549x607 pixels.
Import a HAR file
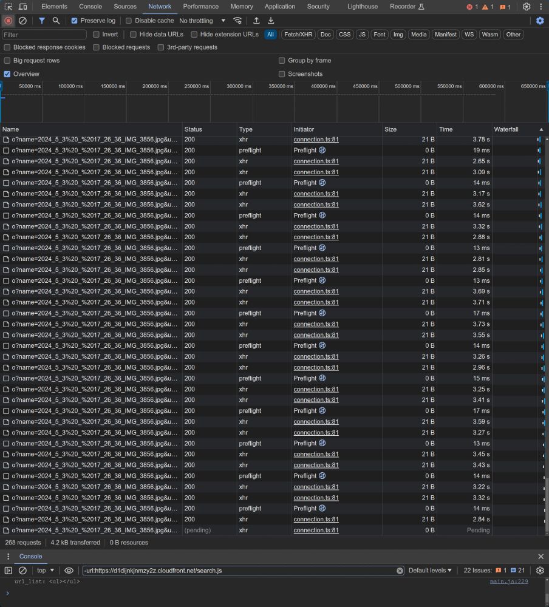pos(256,20)
